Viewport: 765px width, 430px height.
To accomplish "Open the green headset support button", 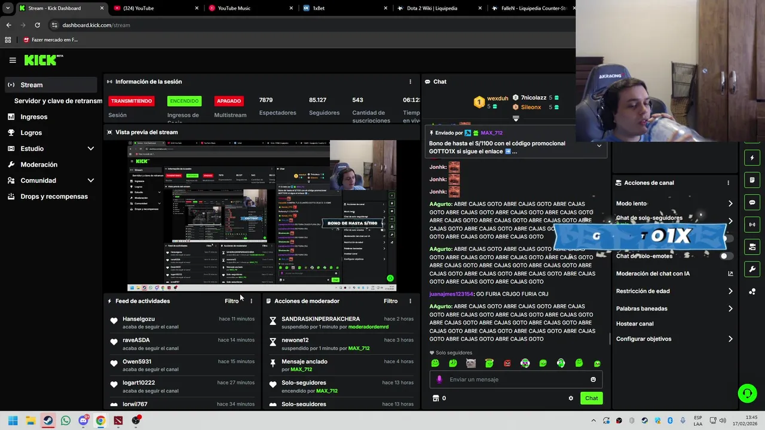I will (747, 393).
